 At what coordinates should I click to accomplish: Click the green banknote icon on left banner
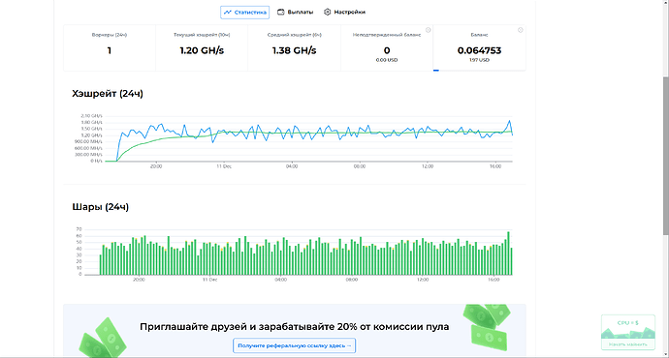pyautogui.click(x=103, y=339)
